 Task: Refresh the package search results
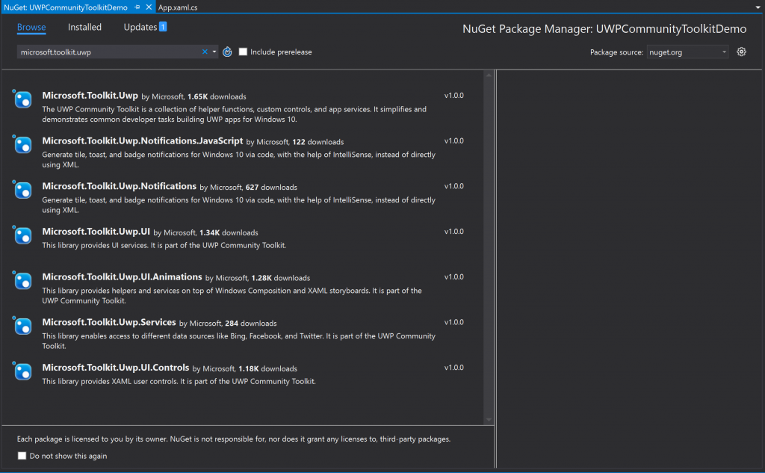click(227, 52)
